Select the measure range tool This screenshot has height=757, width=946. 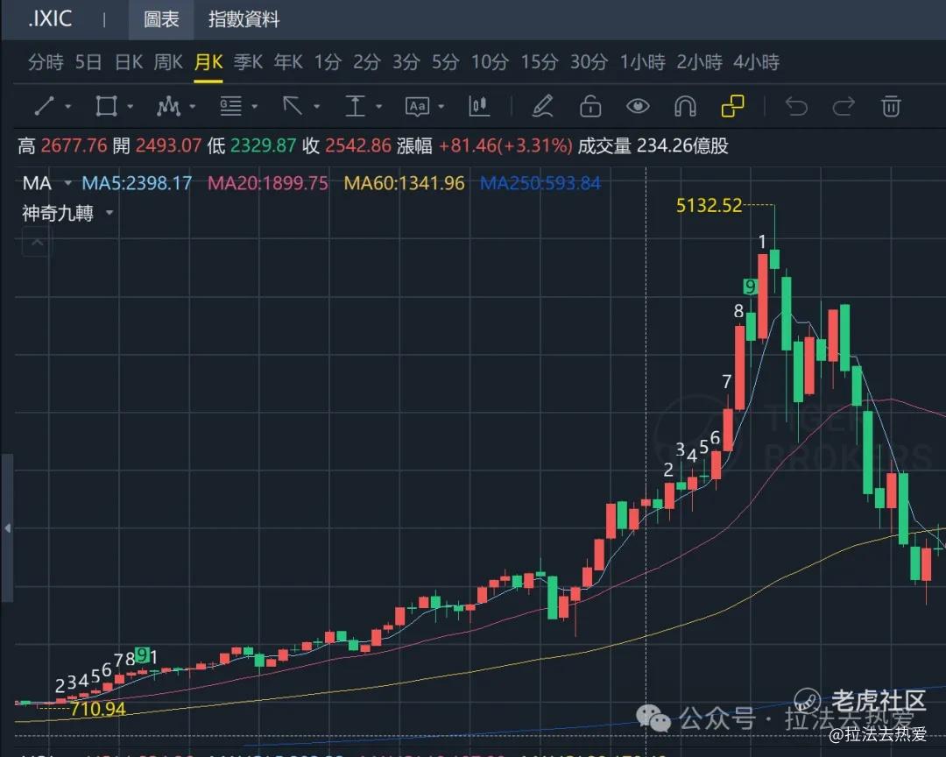point(355,106)
